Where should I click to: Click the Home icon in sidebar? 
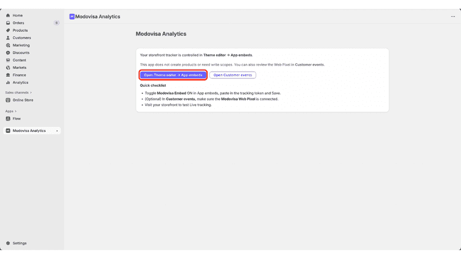[8, 15]
